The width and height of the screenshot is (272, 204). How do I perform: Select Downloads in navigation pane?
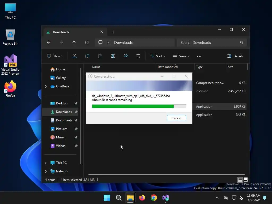(60, 112)
